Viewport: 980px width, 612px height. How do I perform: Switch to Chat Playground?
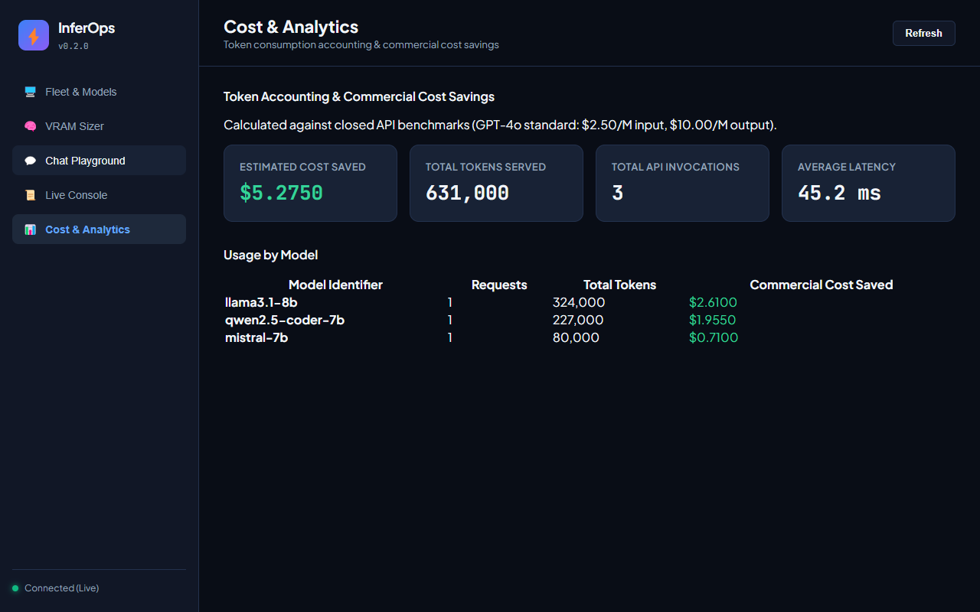click(x=99, y=161)
